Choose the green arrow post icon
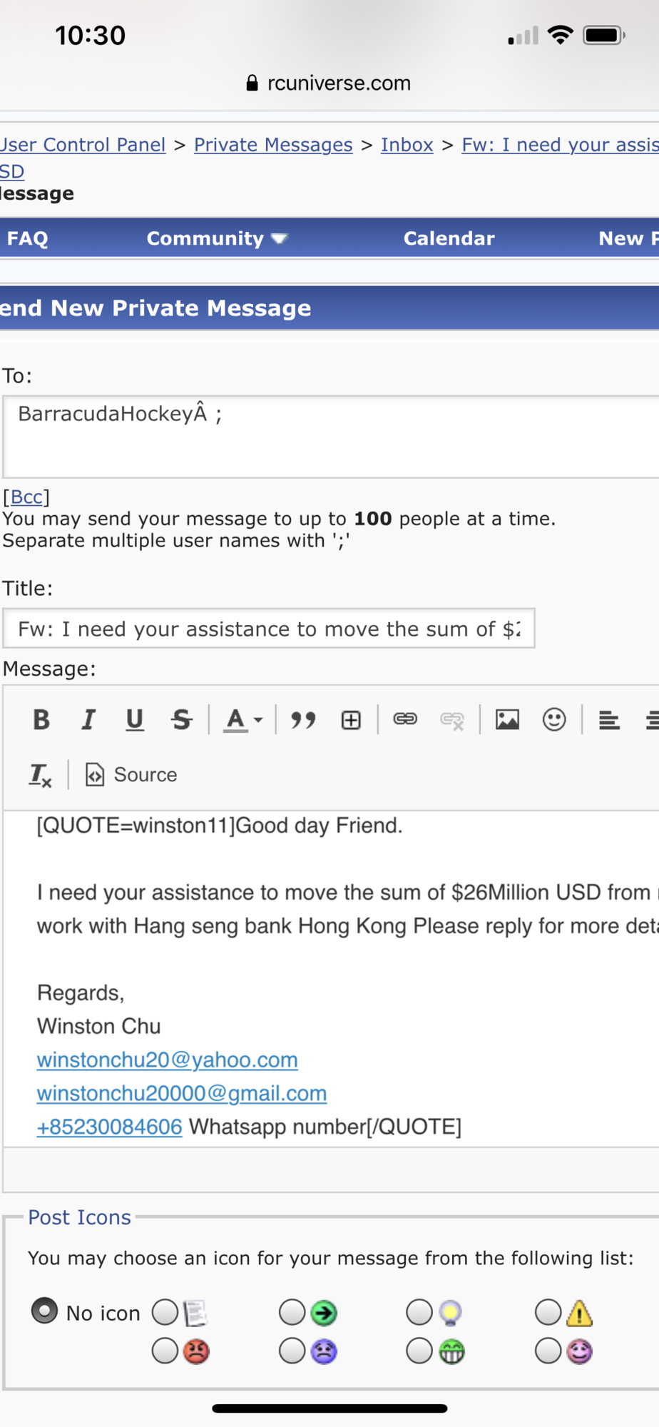Screen dimensions: 659x1427 click(x=292, y=1311)
